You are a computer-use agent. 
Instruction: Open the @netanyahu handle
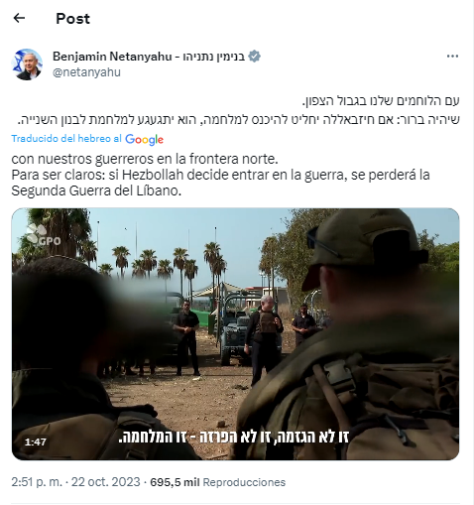pos(86,72)
